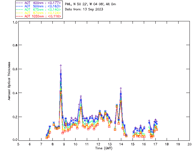Viewport: 195px width, 156px height.
Task: Click the 400nm peak marker near 0.63
Action: [x=61, y=65]
